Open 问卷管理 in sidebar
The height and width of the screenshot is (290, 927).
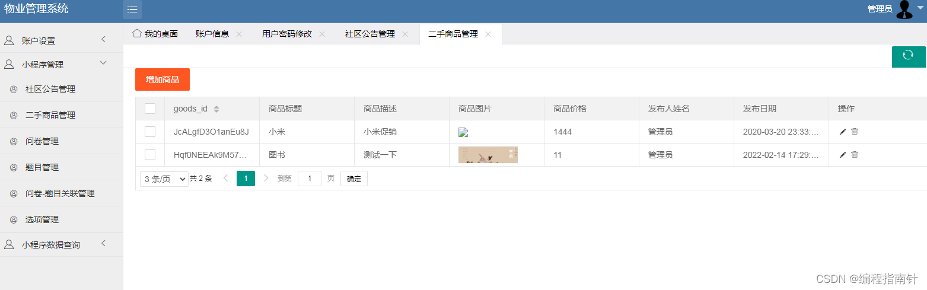pyautogui.click(x=62, y=141)
